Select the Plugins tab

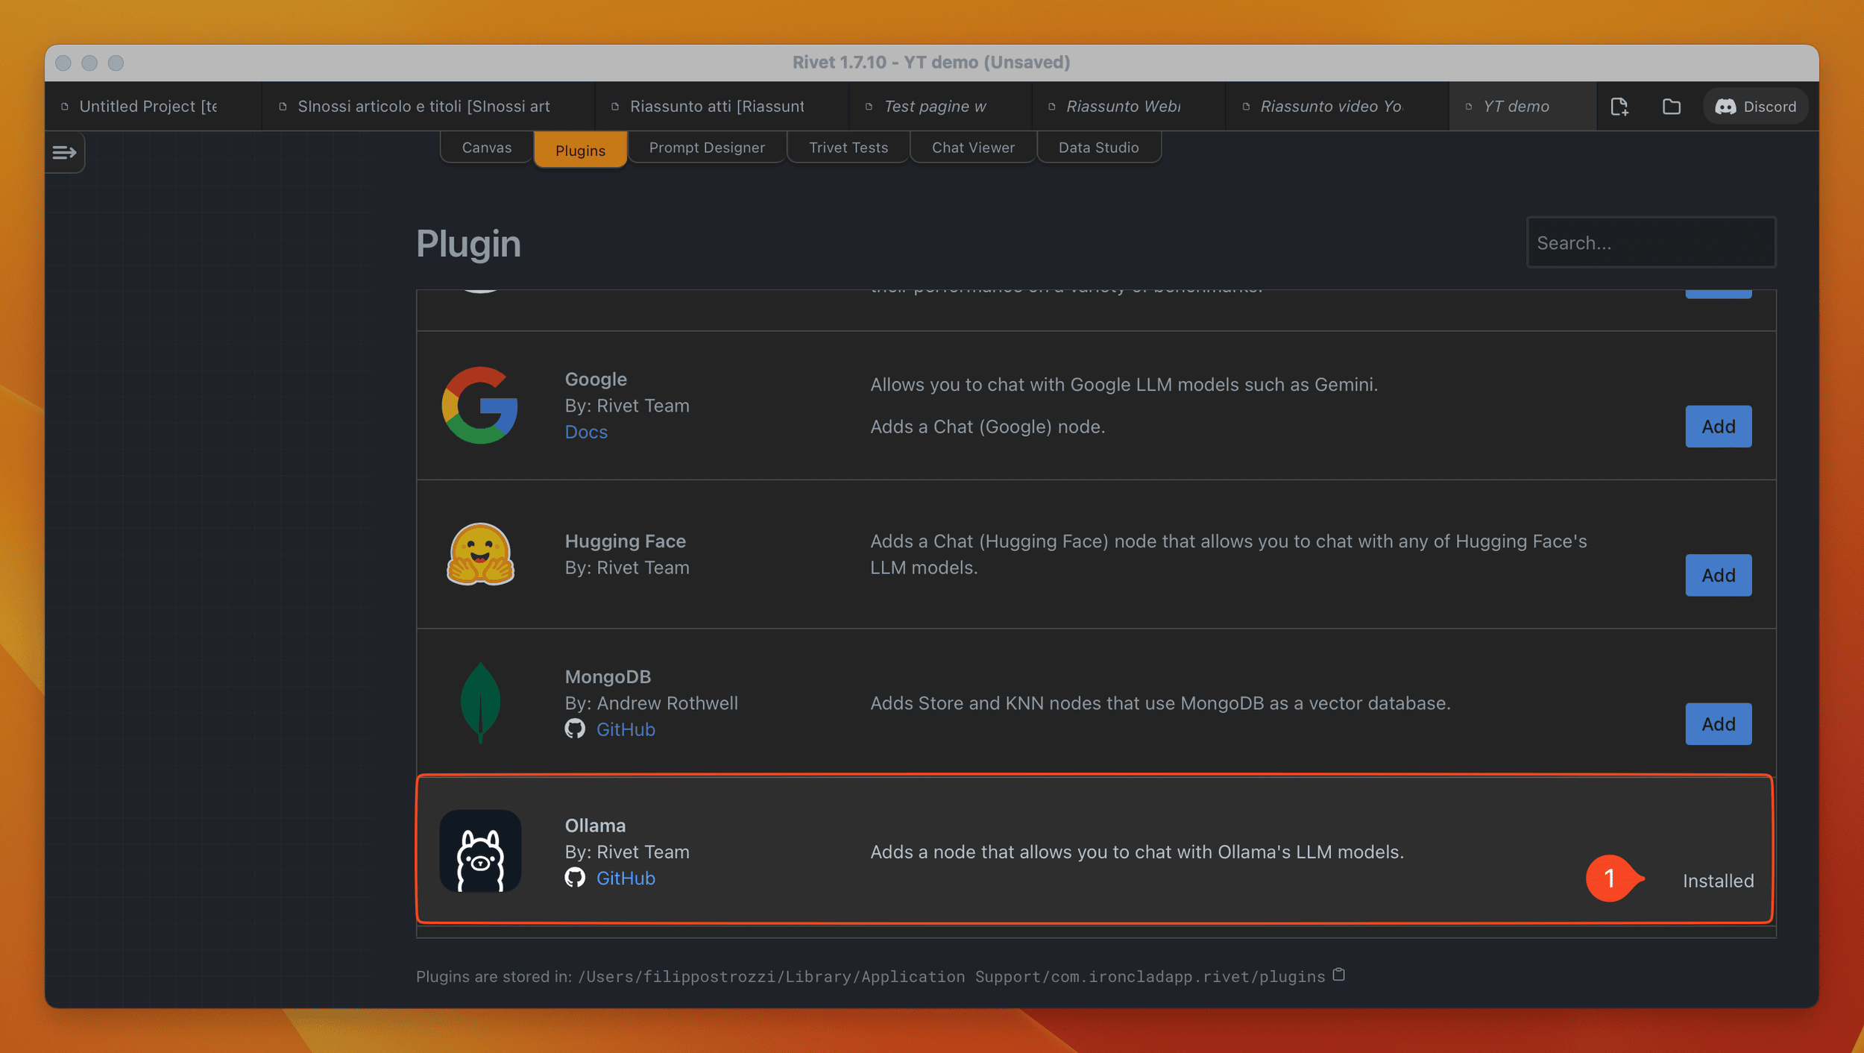[x=580, y=150]
